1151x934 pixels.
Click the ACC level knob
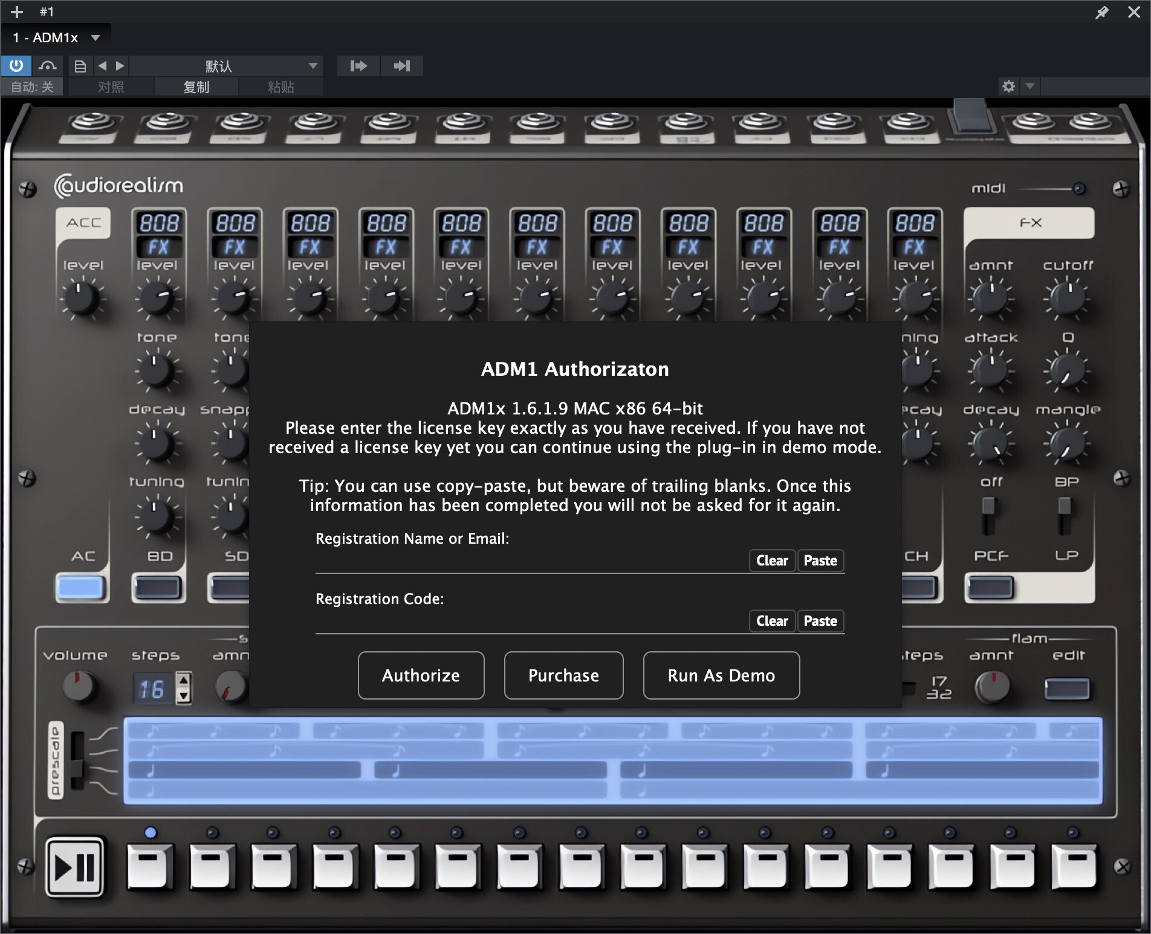(81, 298)
